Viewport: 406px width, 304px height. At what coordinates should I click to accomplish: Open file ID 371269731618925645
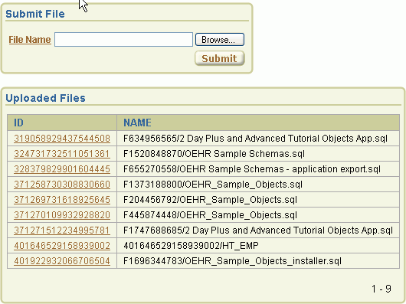(62, 199)
